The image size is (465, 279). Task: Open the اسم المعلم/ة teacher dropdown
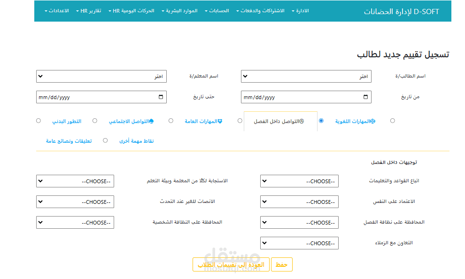101,76
